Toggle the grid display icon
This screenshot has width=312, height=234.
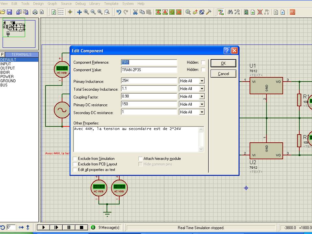[60, 12]
